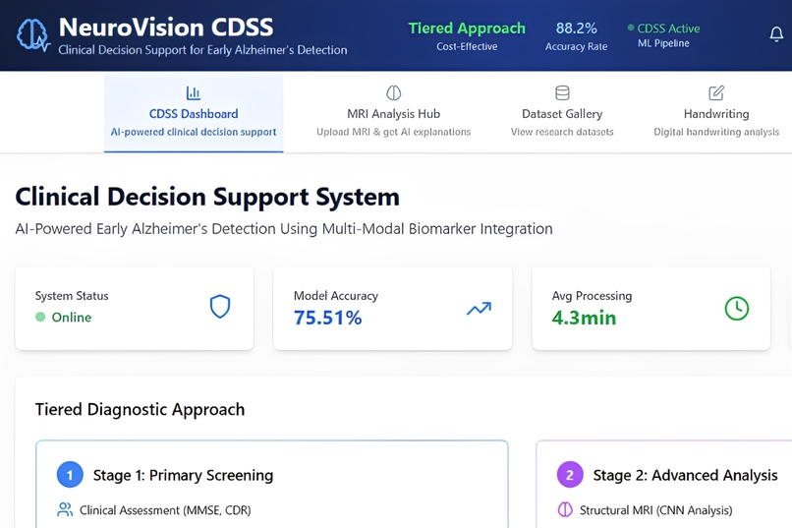The image size is (792, 528).
Task: Click the trending arrow icon beside Model Accuracy
Action: (479, 308)
